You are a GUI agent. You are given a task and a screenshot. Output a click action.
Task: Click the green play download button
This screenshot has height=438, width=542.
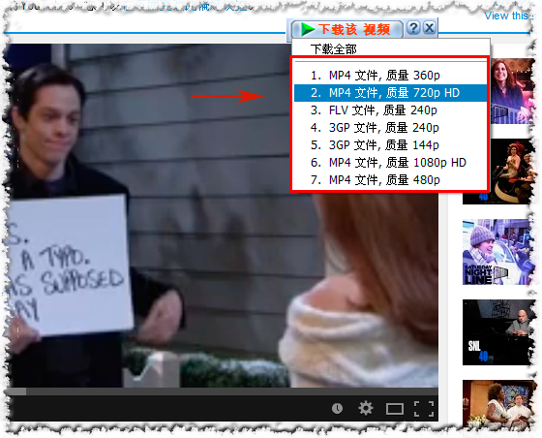point(347,29)
